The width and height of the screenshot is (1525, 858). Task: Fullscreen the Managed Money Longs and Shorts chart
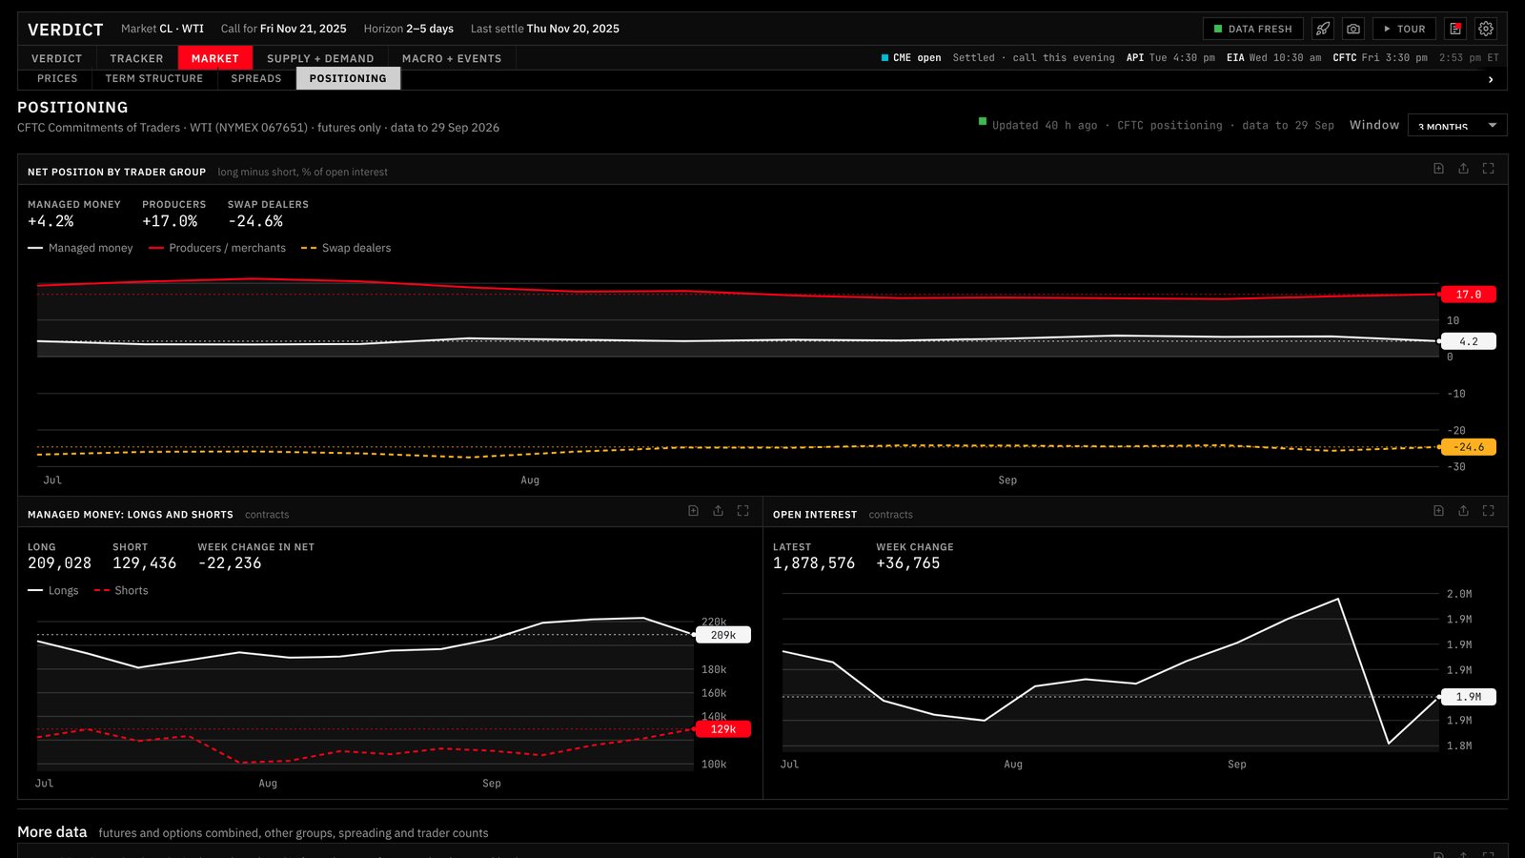(x=743, y=511)
